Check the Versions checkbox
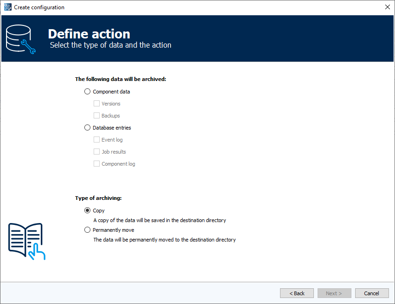 tap(96, 103)
